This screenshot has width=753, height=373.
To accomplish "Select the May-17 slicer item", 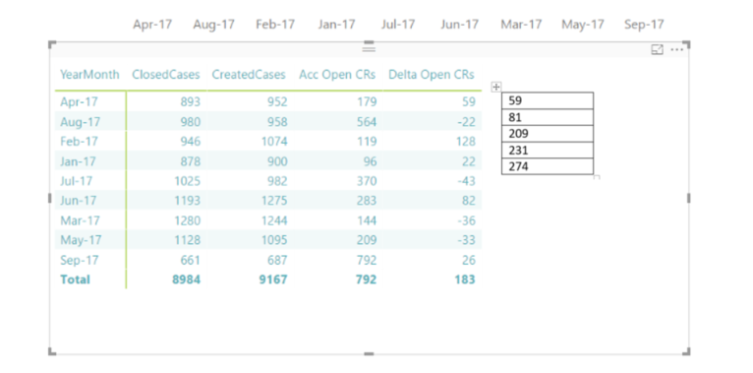I will click(x=583, y=25).
